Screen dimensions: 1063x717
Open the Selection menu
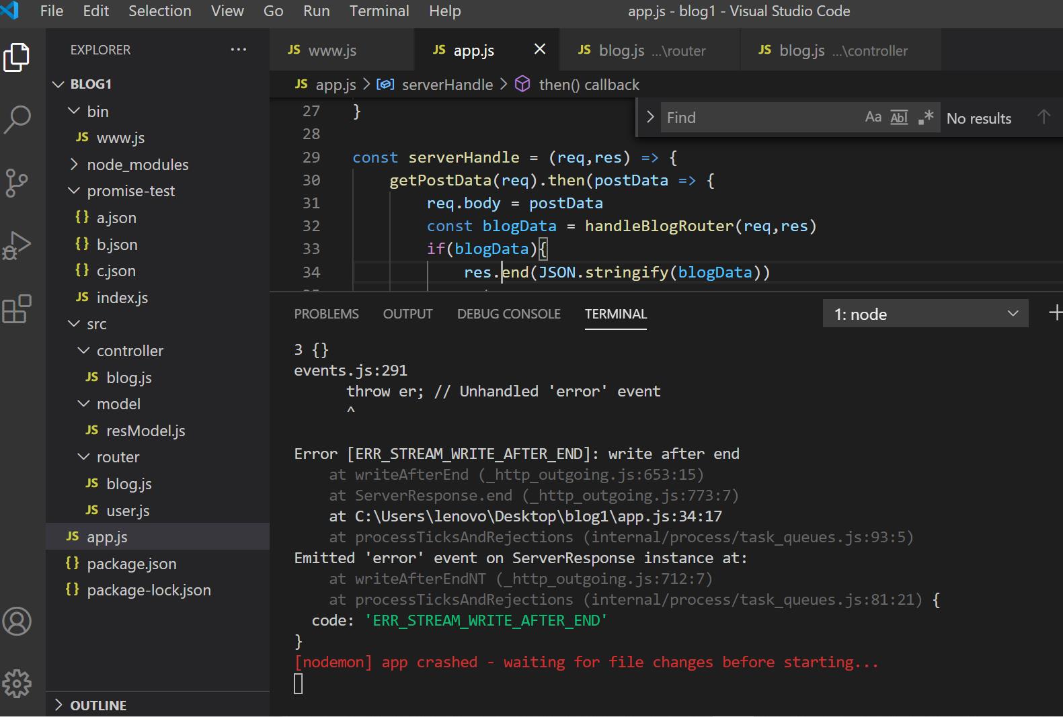coord(160,11)
